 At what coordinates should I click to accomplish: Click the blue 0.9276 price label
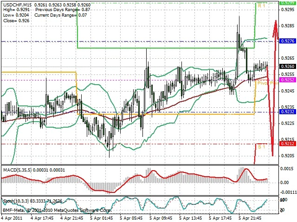point(288,41)
